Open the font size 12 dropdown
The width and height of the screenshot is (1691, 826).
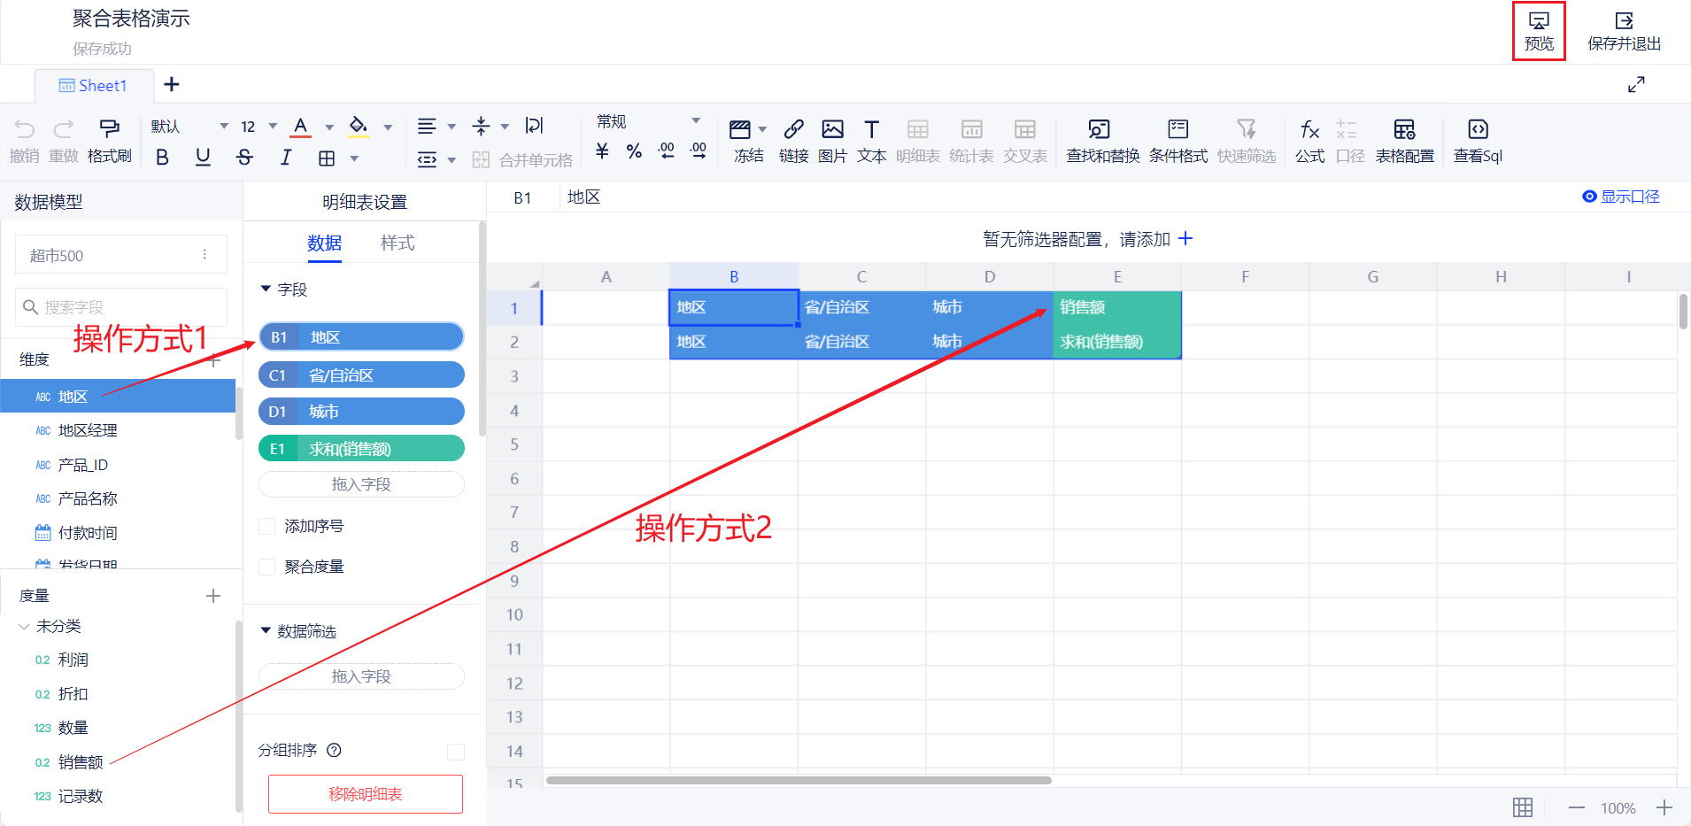(x=273, y=127)
